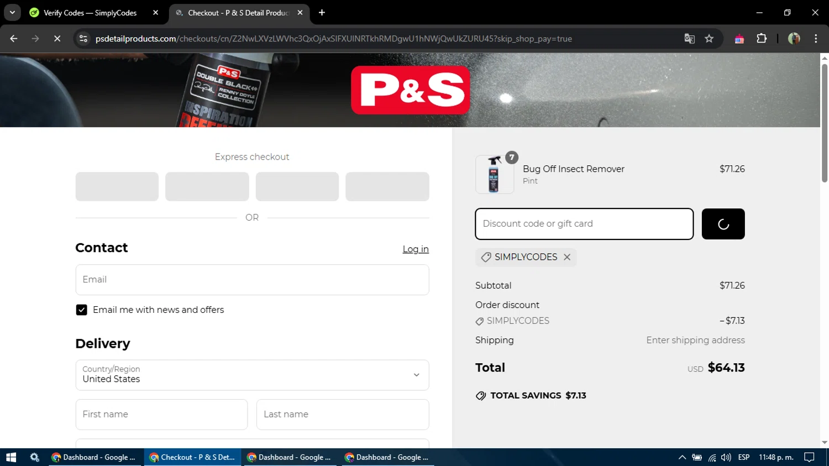829x466 pixels.
Task: Click fourth express checkout placeholder button
Action: pos(387,186)
